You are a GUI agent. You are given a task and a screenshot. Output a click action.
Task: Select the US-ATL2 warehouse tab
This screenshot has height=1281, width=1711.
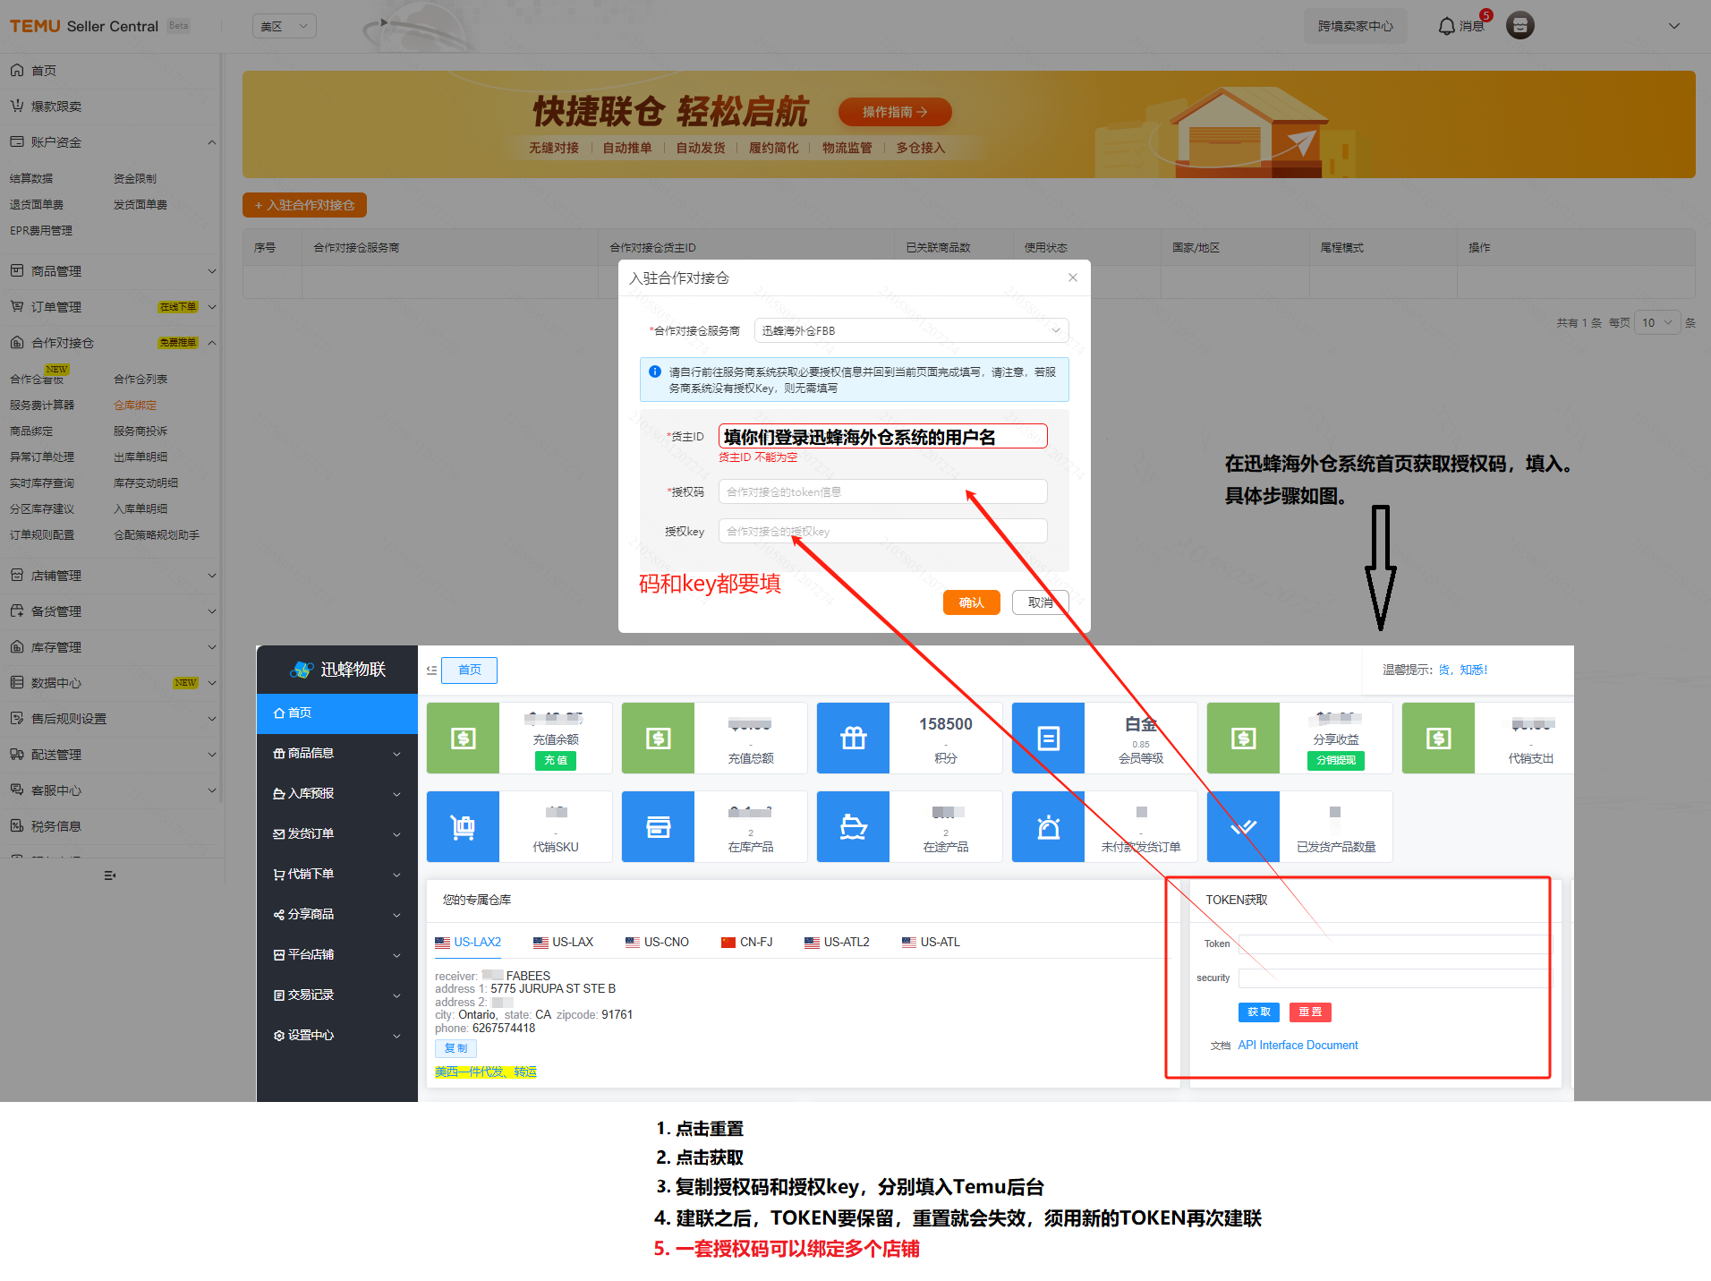837,942
